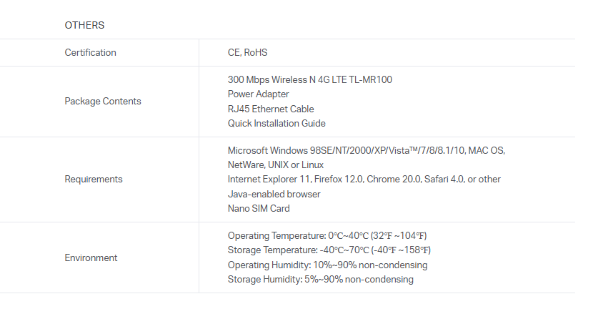This screenshot has height=319, width=593.
Task: Click the Microsoft Windows 98SE/NT/2000 requirements line
Action: pyautogui.click(x=366, y=150)
